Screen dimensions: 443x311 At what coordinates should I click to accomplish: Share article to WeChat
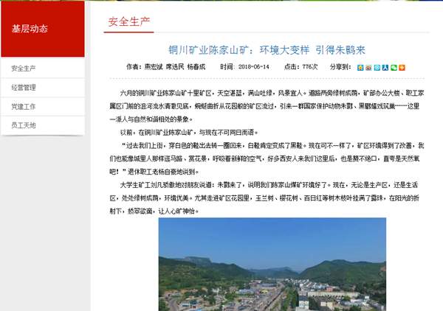pos(394,67)
